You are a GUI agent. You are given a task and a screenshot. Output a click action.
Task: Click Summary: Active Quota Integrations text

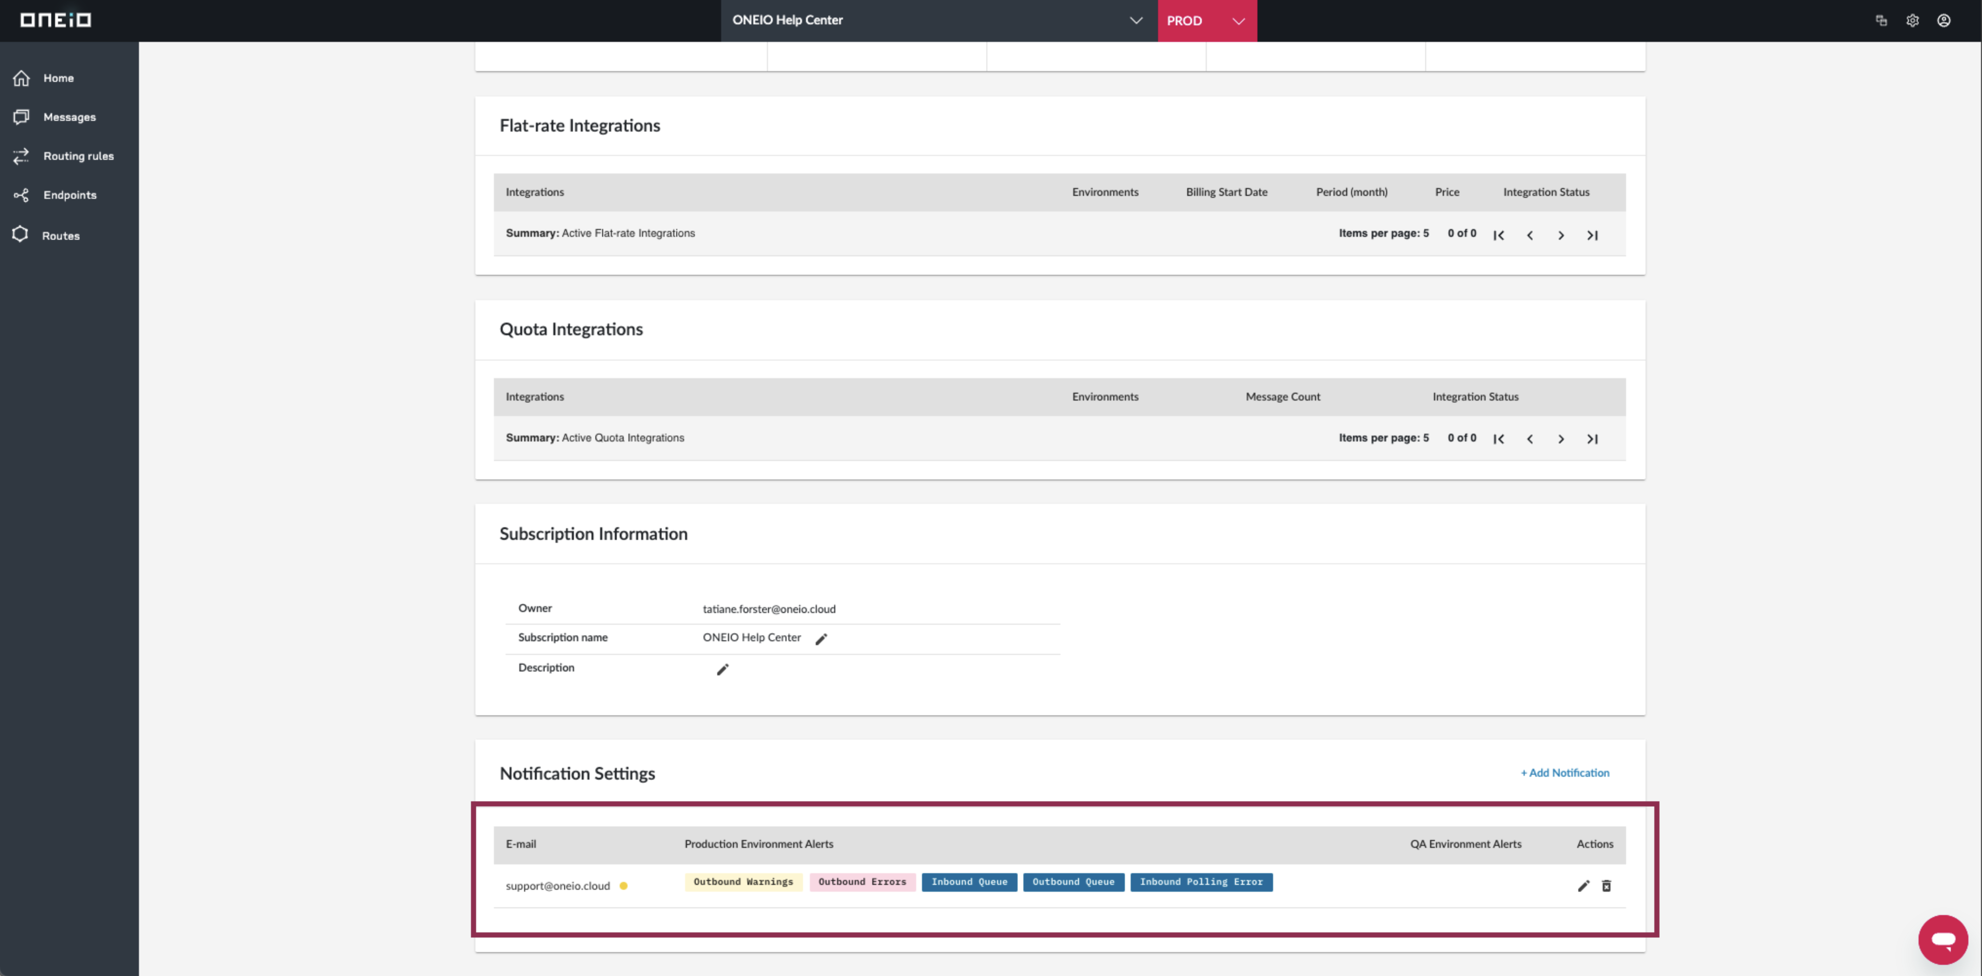pyautogui.click(x=595, y=438)
